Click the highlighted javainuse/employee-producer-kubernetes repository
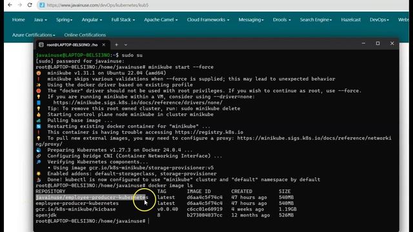The height and width of the screenshot is (232, 413). pyautogui.click(x=92, y=197)
